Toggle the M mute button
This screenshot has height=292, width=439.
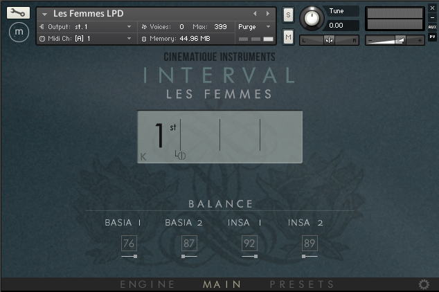tap(288, 37)
